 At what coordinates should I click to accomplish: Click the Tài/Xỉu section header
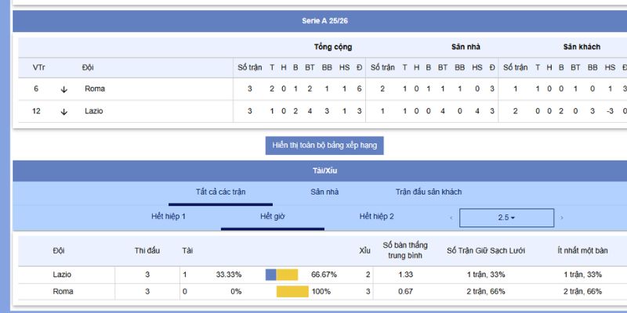(320, 170)
